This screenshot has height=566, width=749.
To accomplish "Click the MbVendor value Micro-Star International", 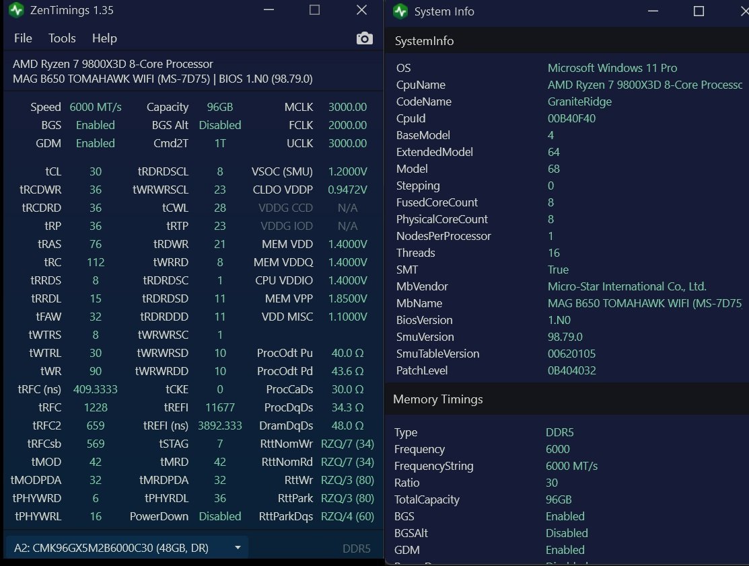I will [627, 286].
